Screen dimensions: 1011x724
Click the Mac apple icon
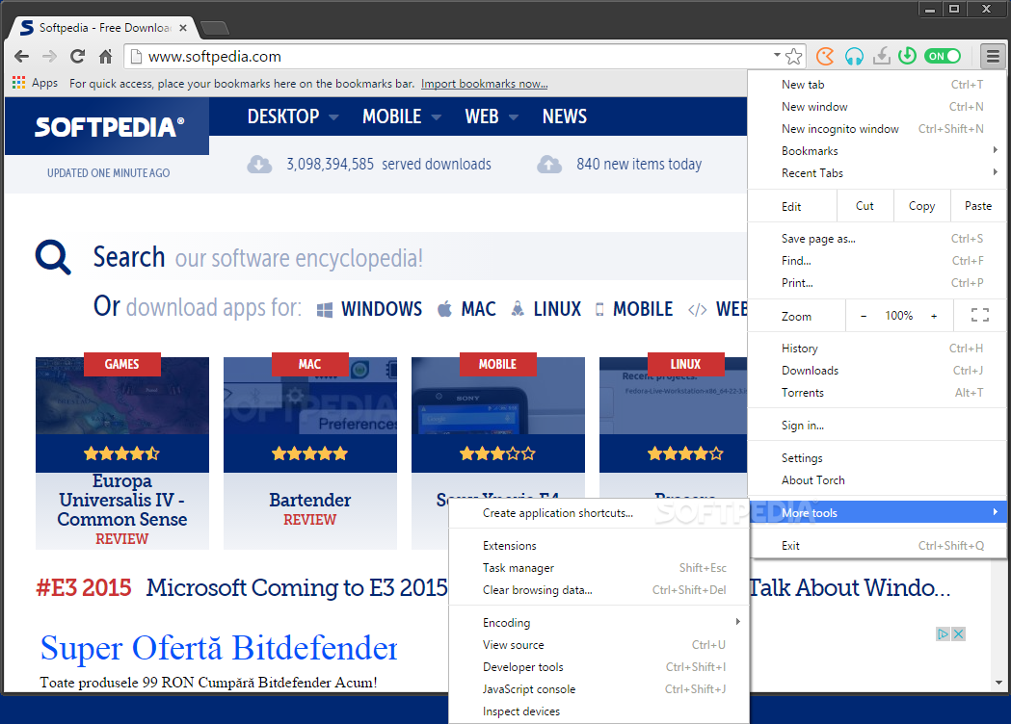coord(445,309)
